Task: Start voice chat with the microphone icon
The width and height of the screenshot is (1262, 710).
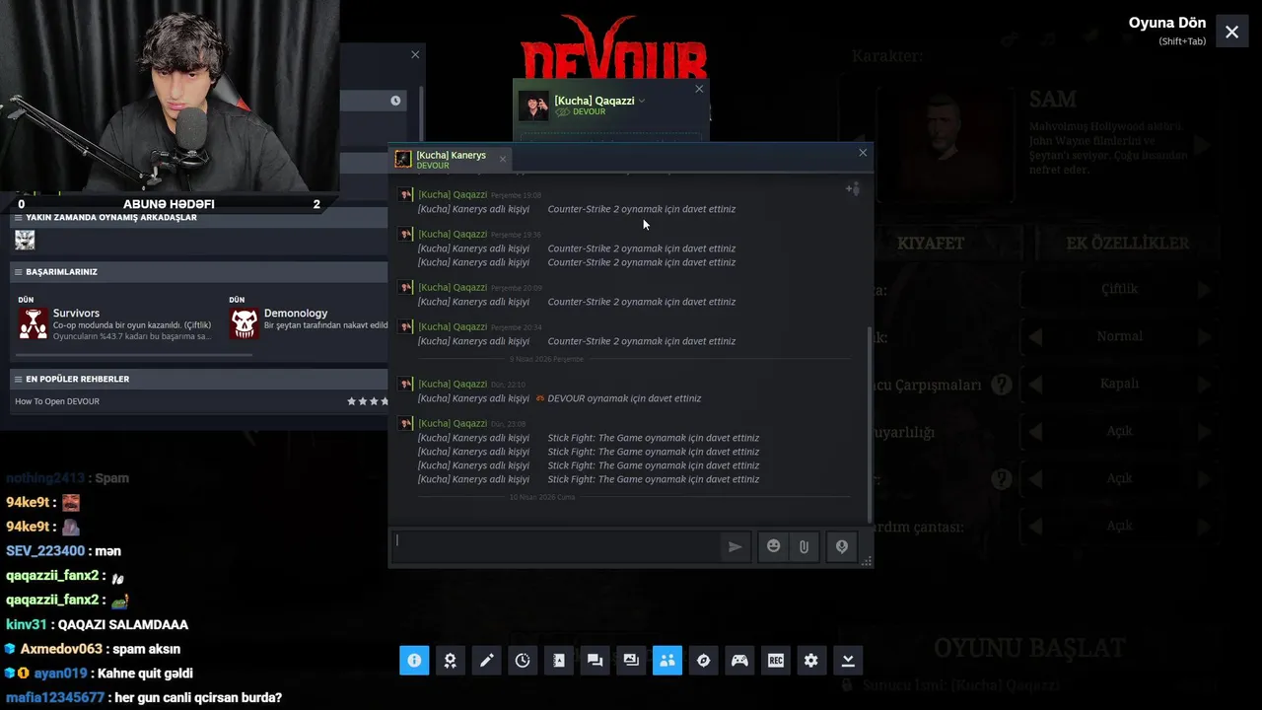Action: click(x=842, y=546)
